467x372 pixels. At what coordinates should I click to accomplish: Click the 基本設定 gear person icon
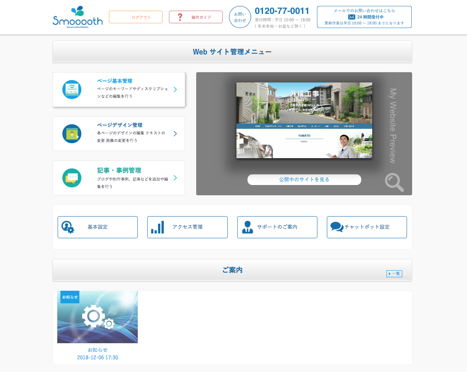pos(68,227)
